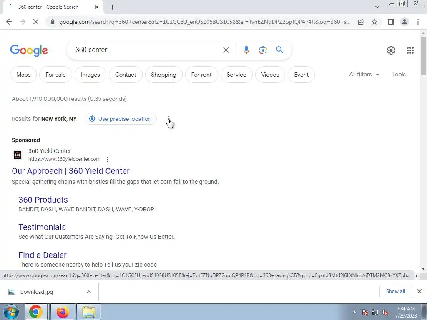This screenshot has width=427, height=320.
Task: Go to the Google homepage logo
Action: [29, 50]
